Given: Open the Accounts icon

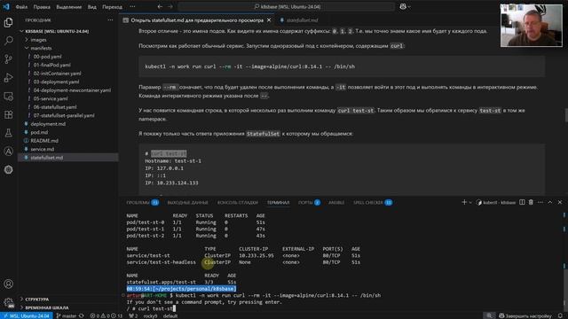Looking at the screenshot, I should pos(8,284).
